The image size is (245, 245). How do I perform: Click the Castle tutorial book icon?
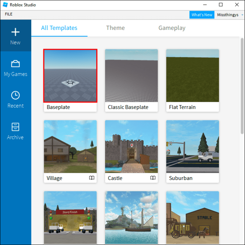pos(153,178)
